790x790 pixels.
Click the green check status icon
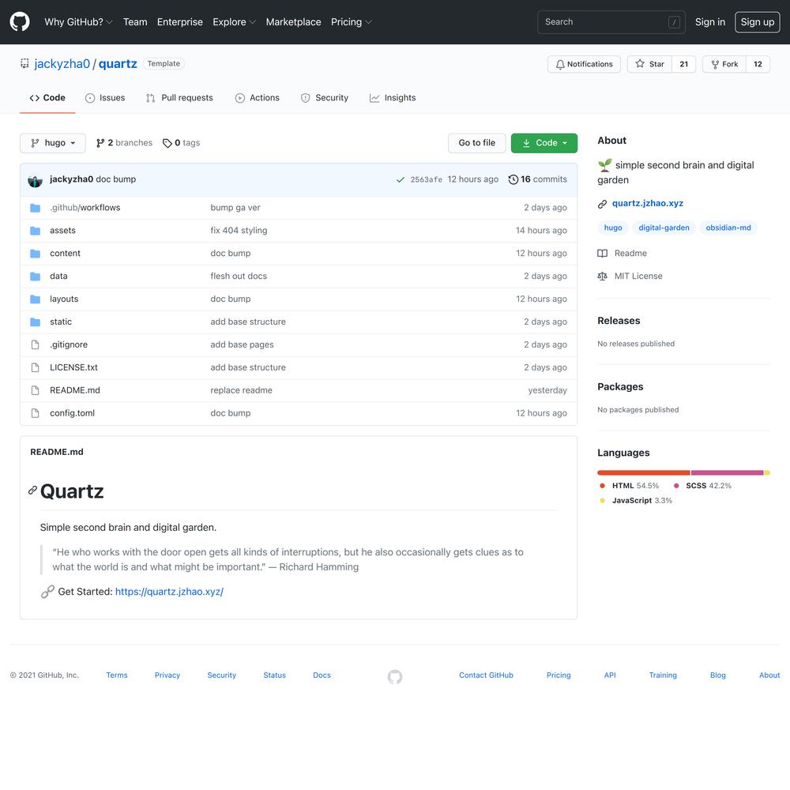(401, 179)
